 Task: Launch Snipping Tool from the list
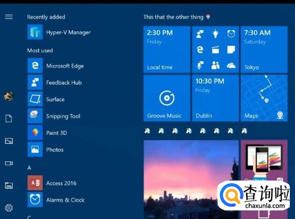click(x=54, y=116)
